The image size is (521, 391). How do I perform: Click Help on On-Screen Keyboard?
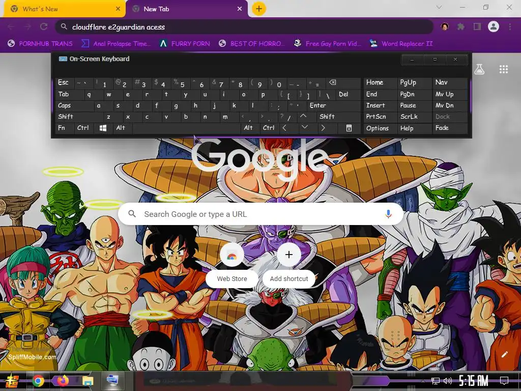[x=414, y=128]
